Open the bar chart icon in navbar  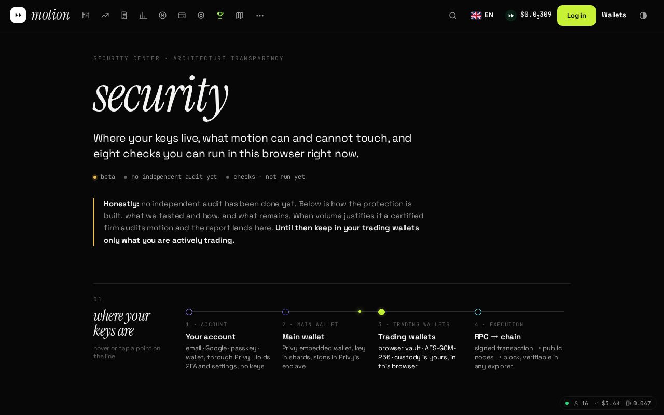click(x=143, y=16)
